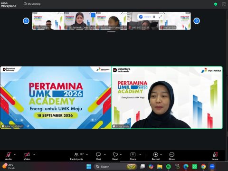Show next participants with right arrow
228x171 pixels.
coord(197,21)
